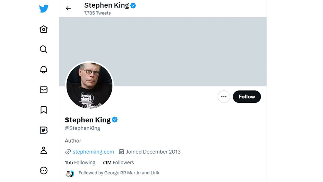Screen dimensions: 323x182
Task: Click the mutual followers avatar icons
Action: coord(70,173)
